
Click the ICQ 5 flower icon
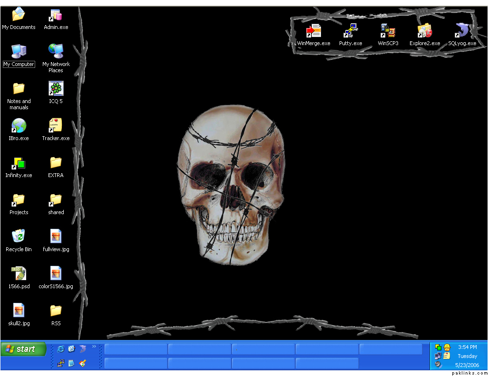click(x=56, y=89)
